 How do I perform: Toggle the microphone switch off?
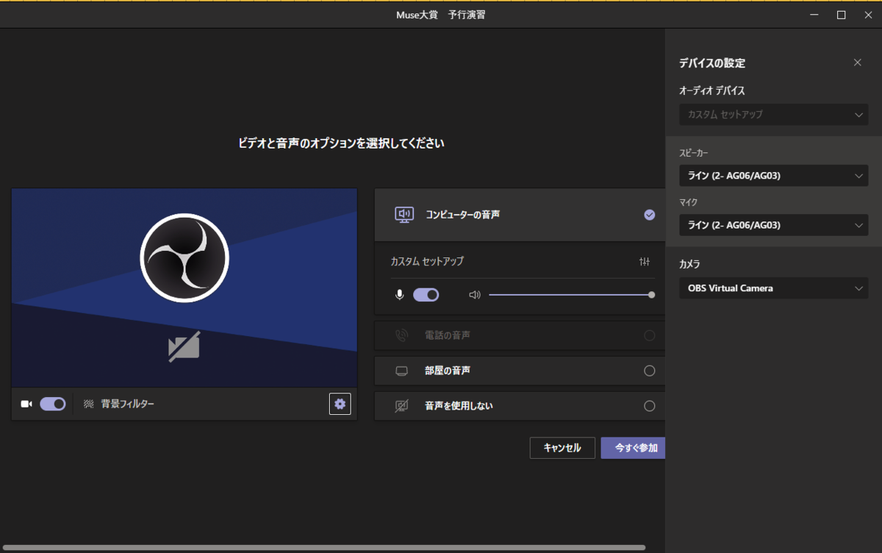(425, 294)
